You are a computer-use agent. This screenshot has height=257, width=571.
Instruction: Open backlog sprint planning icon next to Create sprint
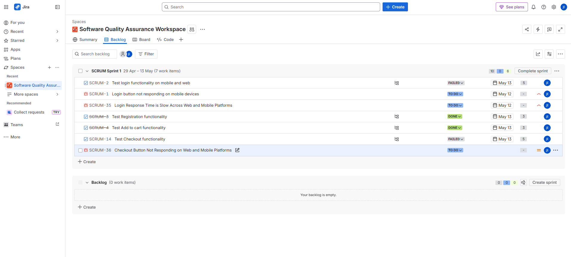(x=523, y=183)
